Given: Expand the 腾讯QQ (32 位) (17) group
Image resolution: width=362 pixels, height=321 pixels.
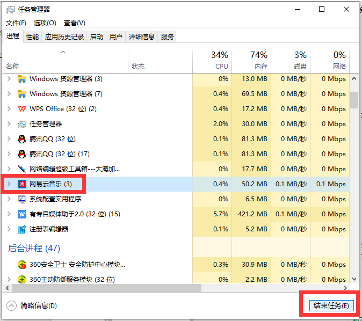Looking at the screenshot, I should [x=9, y=154].
